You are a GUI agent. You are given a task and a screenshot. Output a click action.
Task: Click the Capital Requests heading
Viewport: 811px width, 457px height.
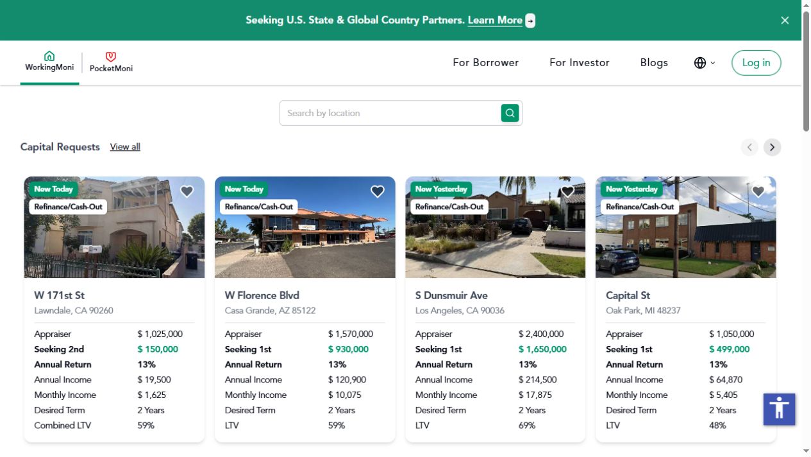(60, 147)
